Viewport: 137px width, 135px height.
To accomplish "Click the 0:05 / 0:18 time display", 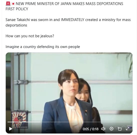I will [90, 129].
